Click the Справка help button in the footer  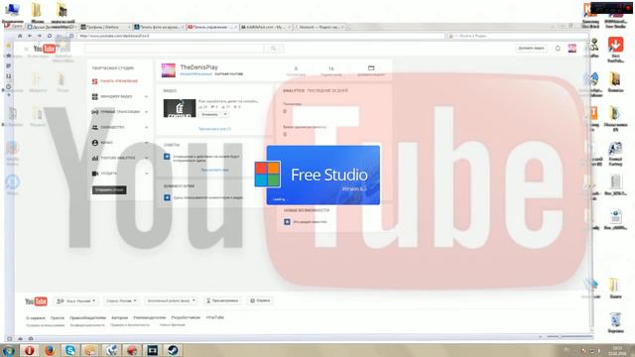tap(260, 300)
